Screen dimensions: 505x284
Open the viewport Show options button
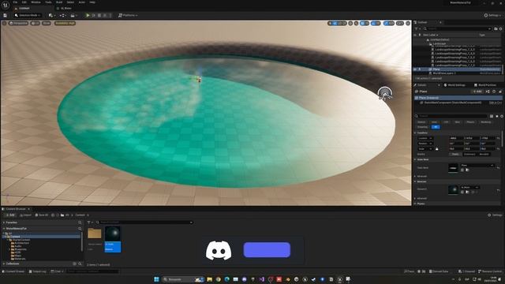click(x=47, y=23)
